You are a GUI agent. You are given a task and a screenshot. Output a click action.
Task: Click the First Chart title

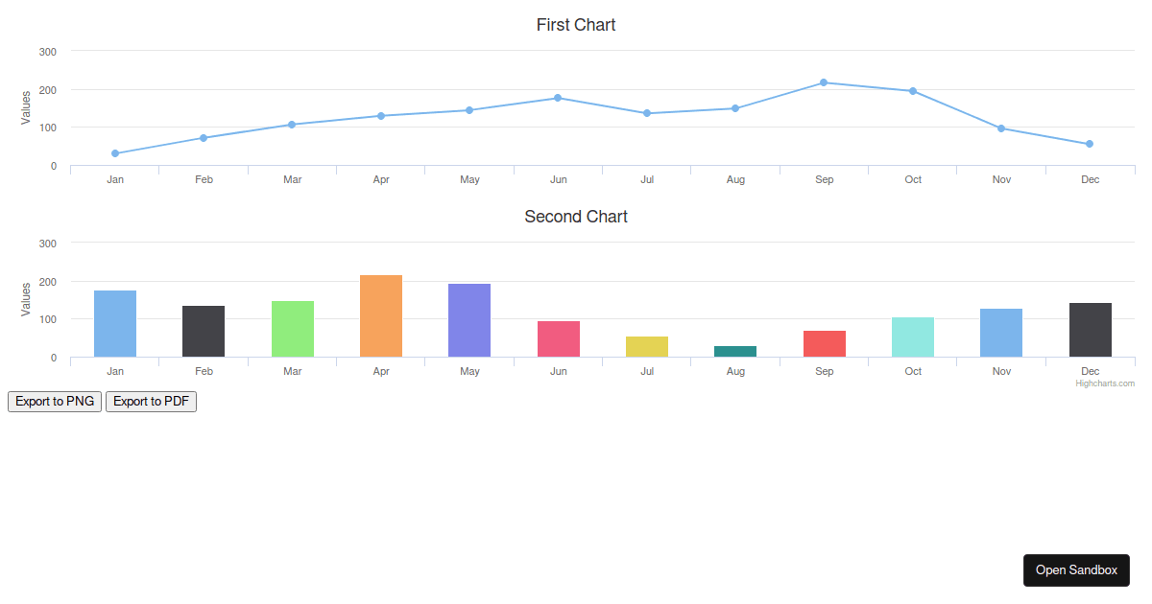576,25
